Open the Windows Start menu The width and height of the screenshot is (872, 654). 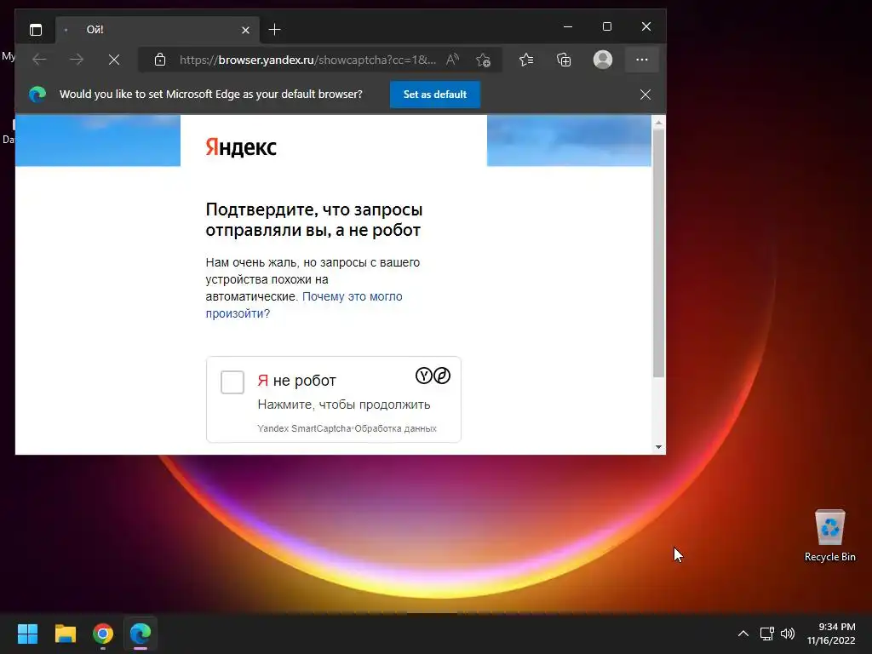tap(27, 634)
